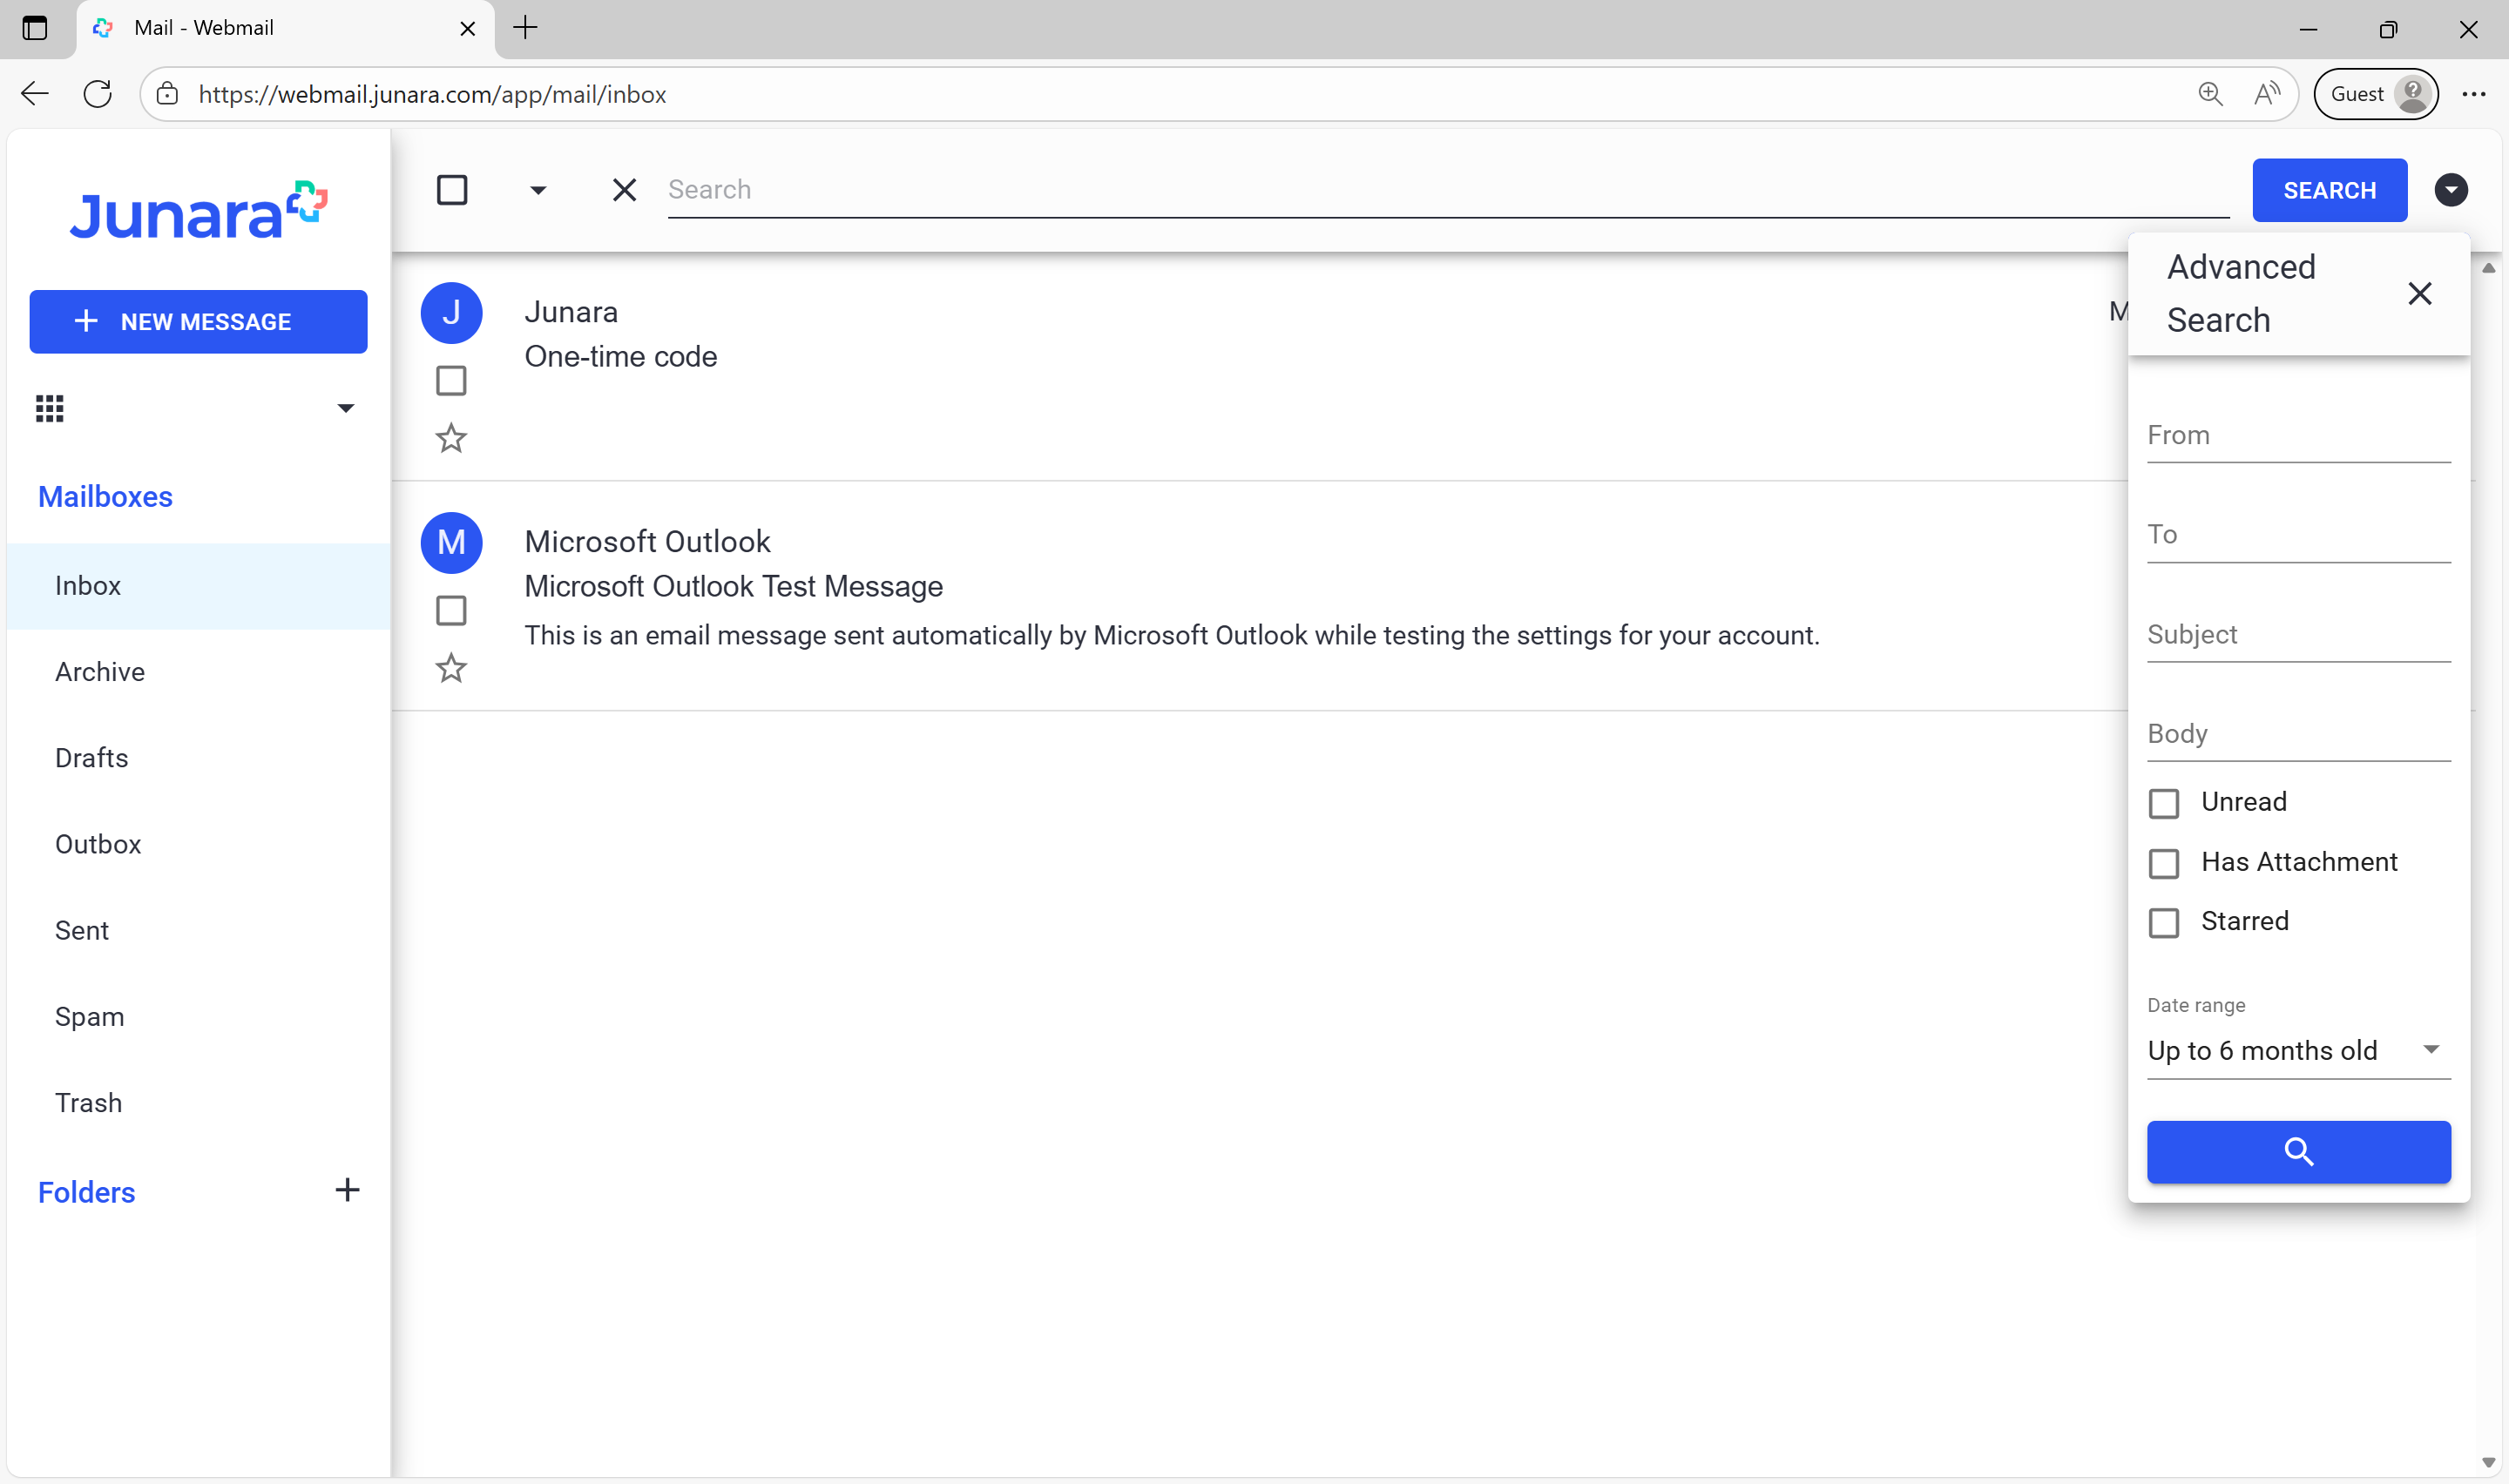Go back in the browser
The image size is (2509, 1484).
pos(34,94)
